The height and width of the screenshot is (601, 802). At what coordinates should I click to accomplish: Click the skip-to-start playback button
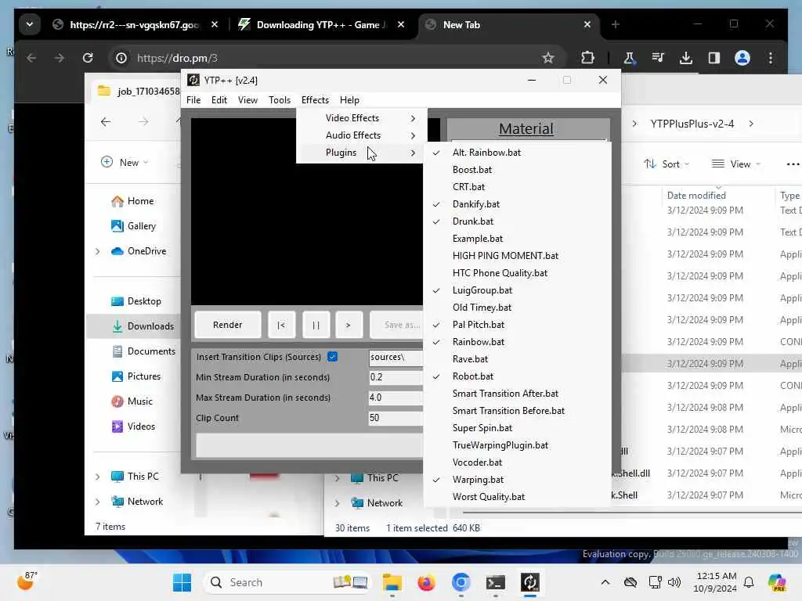(x=281, y=325)
